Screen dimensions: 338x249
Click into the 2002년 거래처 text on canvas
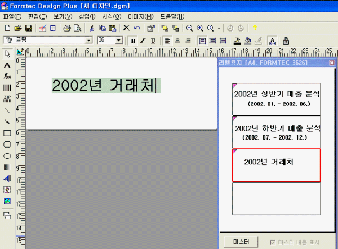coord(106,86)
